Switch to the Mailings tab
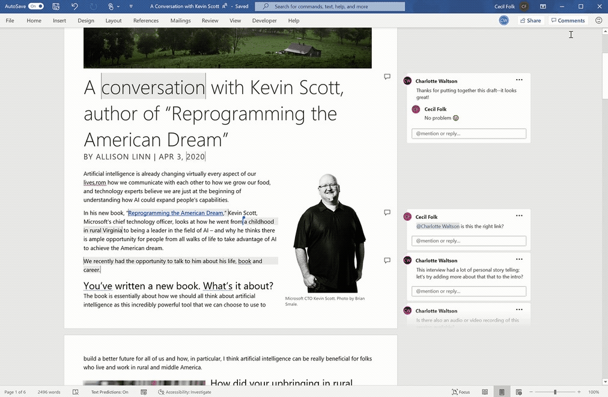The image size is (608, 397). click(180, 20)
